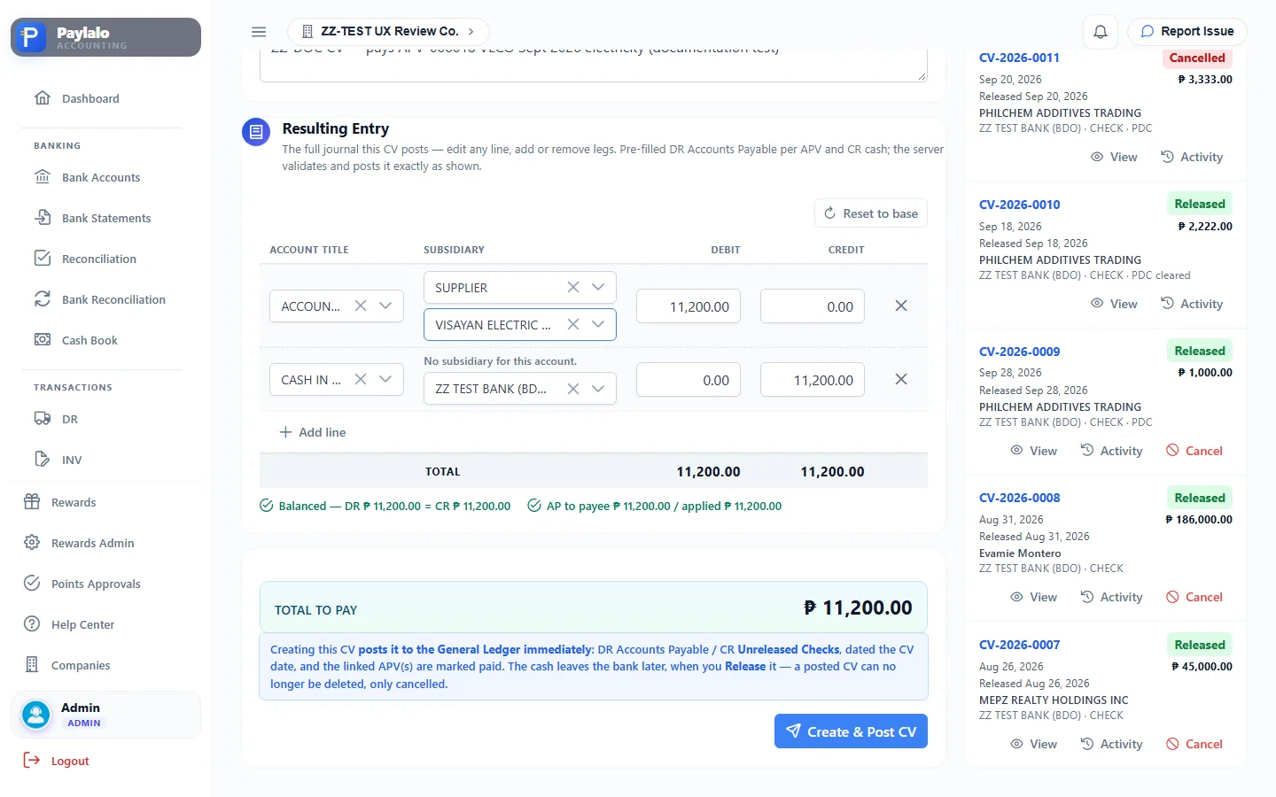The image size is (1276, 797).
Task: Click the Create & Post CV button
Action: 851,731
